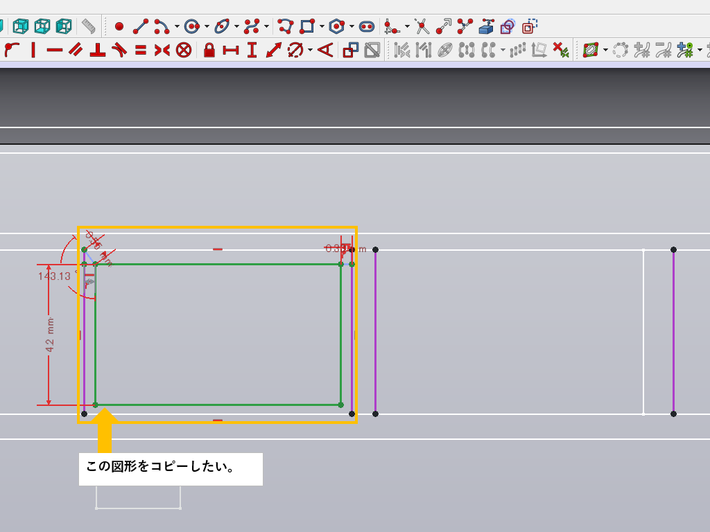Expand the rectangle tool dropdown arrow

tap(322, 28)
